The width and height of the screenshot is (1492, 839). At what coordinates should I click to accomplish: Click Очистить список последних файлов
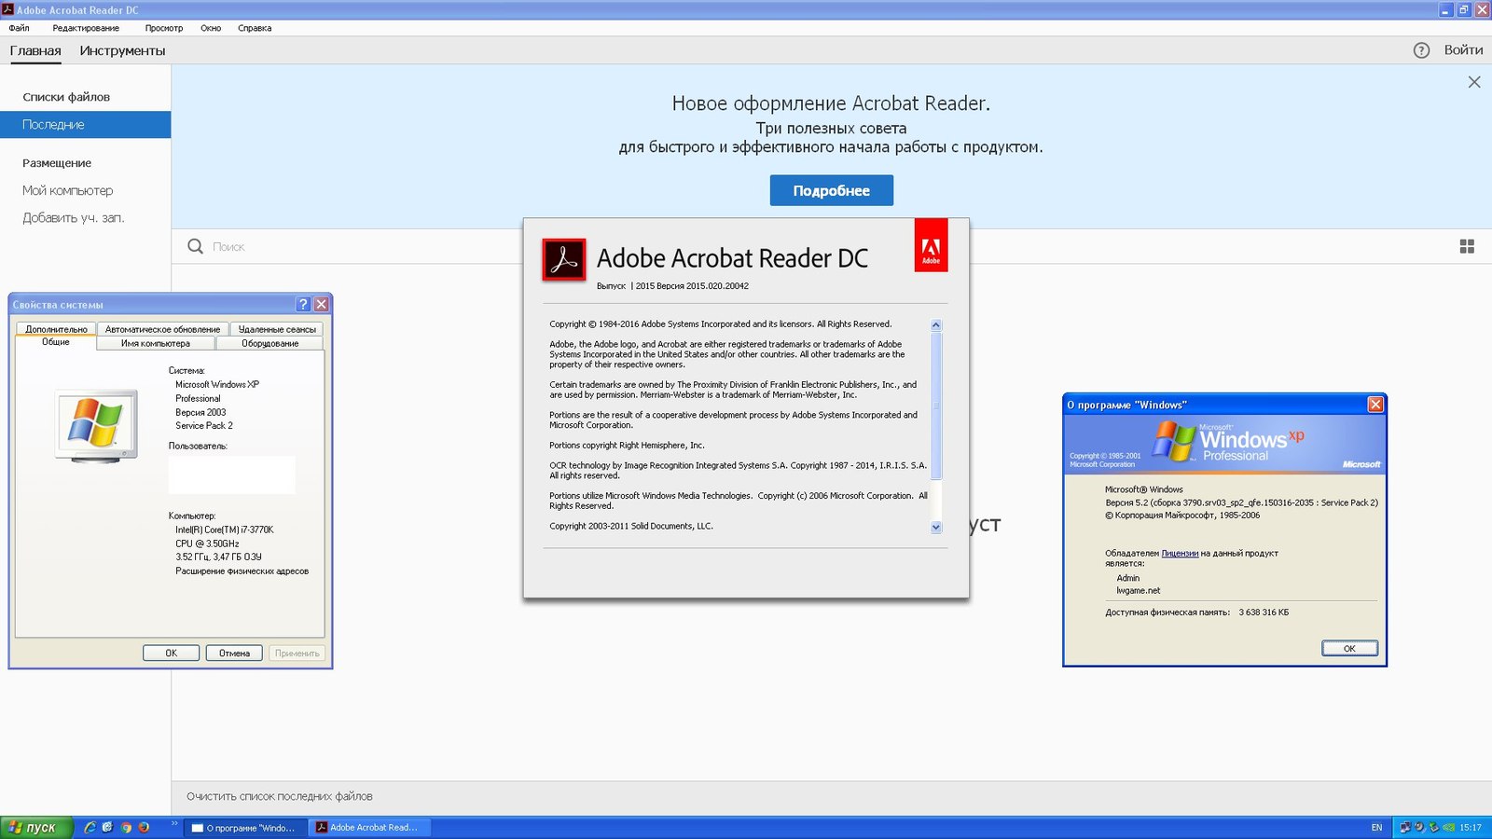click(x=280, y=796)
